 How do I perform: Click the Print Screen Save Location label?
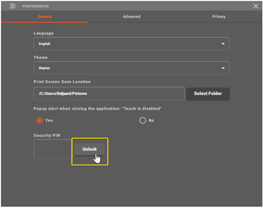click(62, 82)
